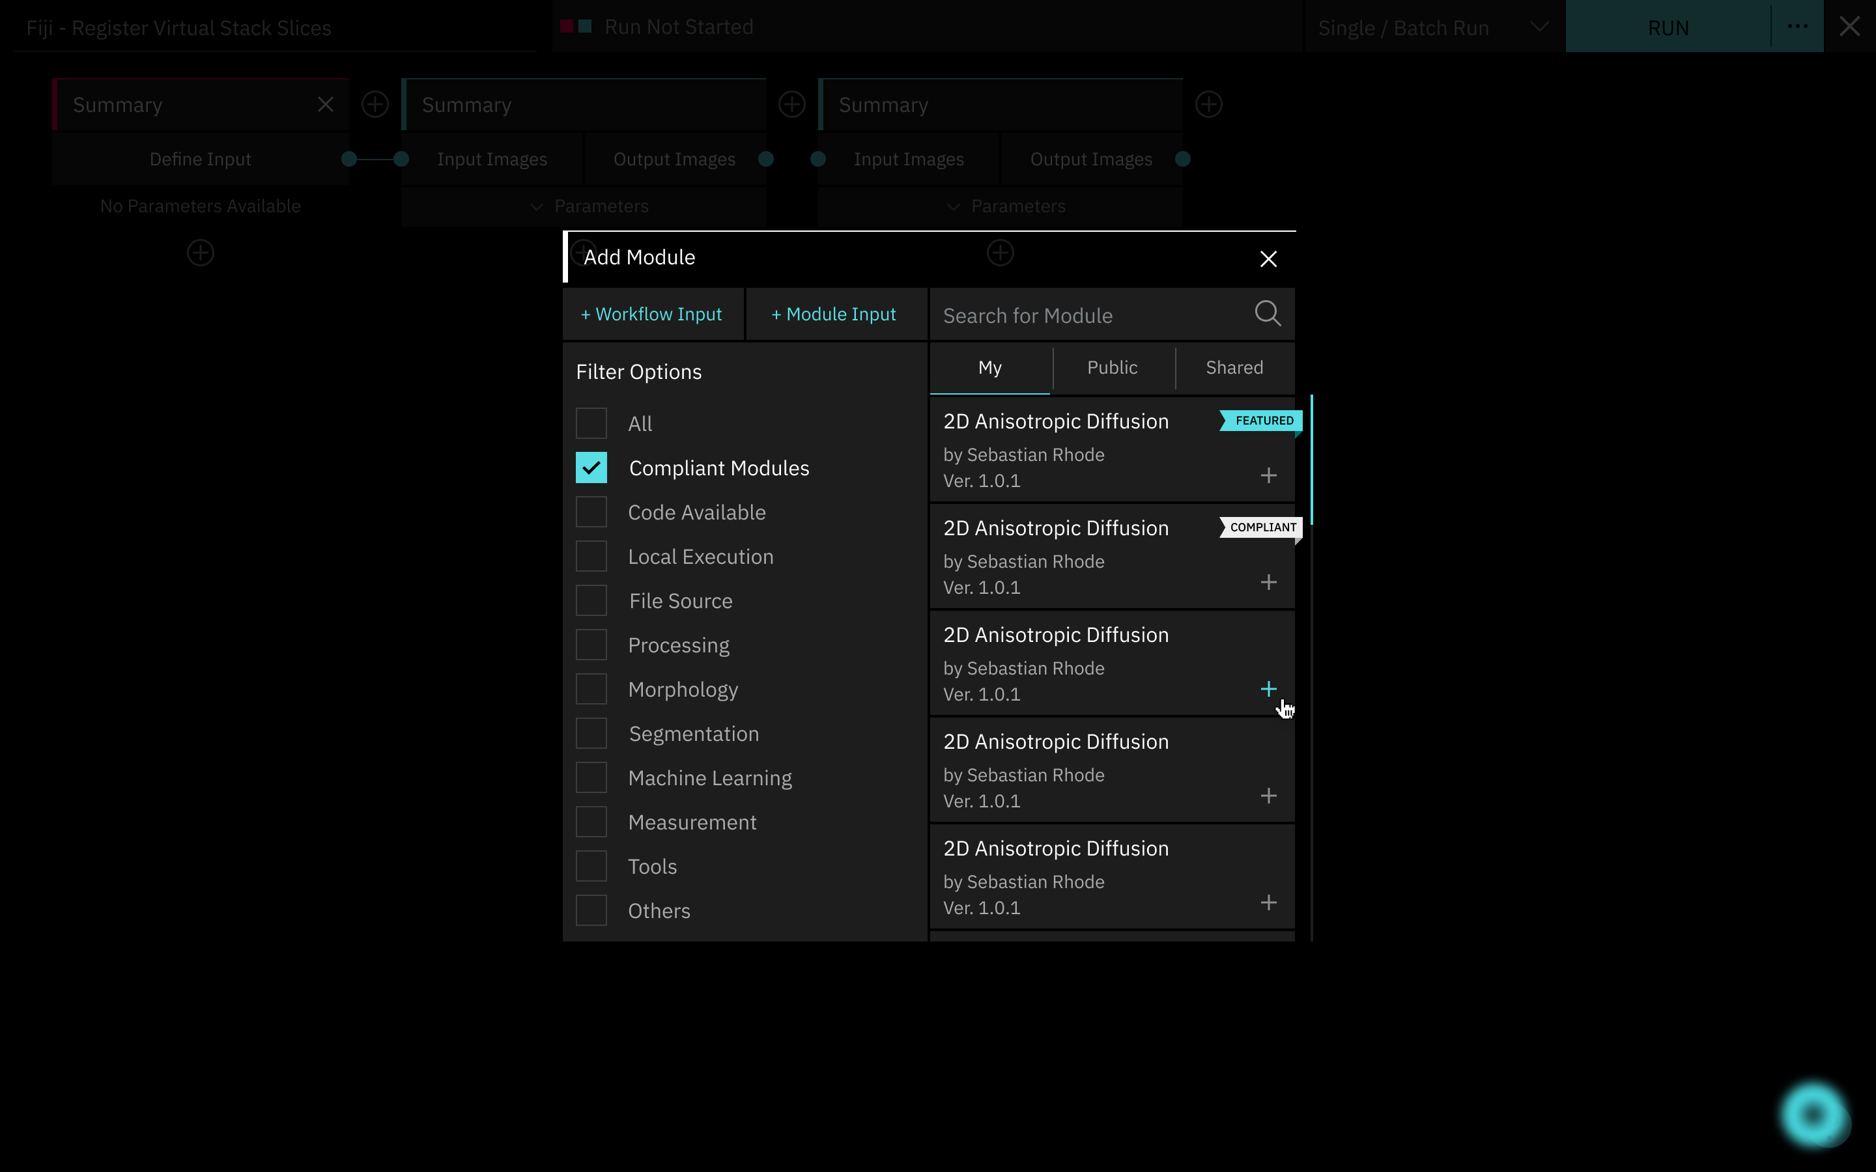Check the Segmentation filter
Image resolution: width=1876 pixels, height=1172 pixels.
(591, 732)
